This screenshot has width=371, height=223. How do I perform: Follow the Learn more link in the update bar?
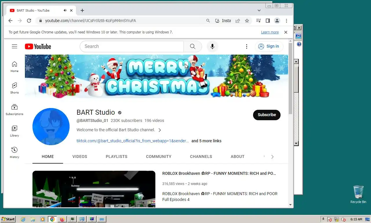tap(270, 32)
